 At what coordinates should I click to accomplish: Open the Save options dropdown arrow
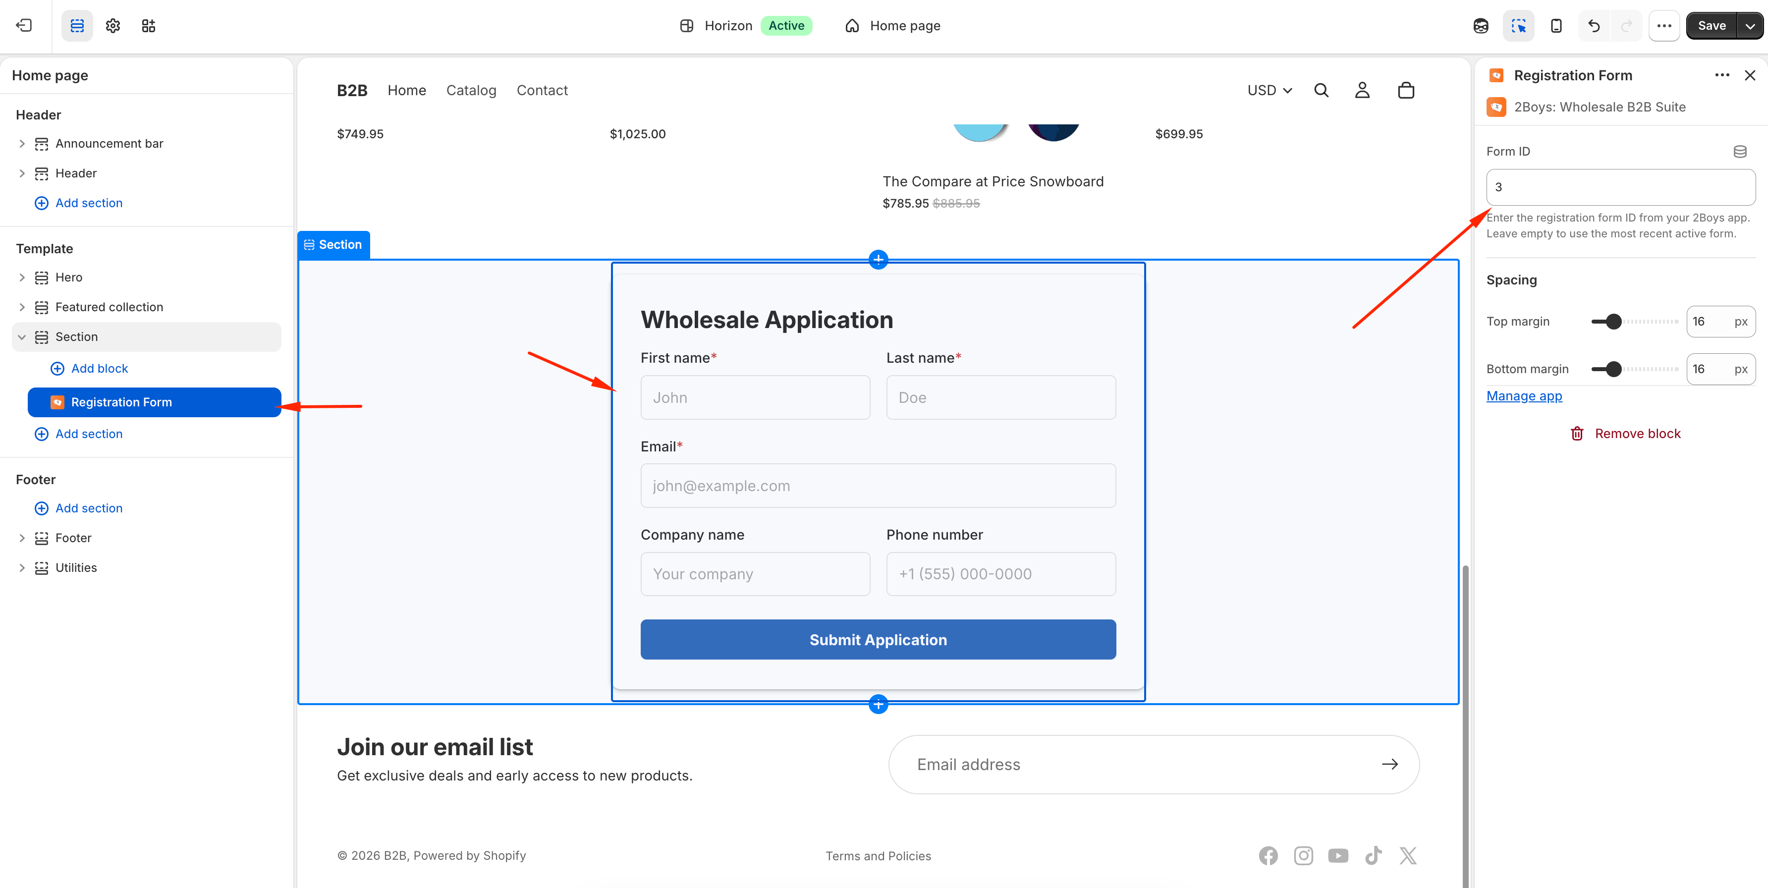pyautogui.click(x=1750, y=25)
